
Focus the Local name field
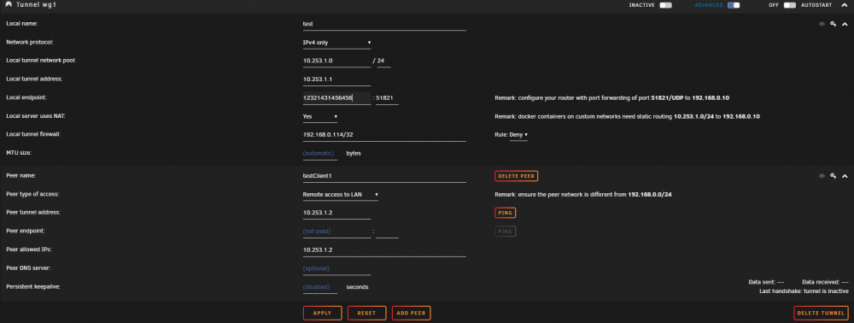[x=384, y=24]
